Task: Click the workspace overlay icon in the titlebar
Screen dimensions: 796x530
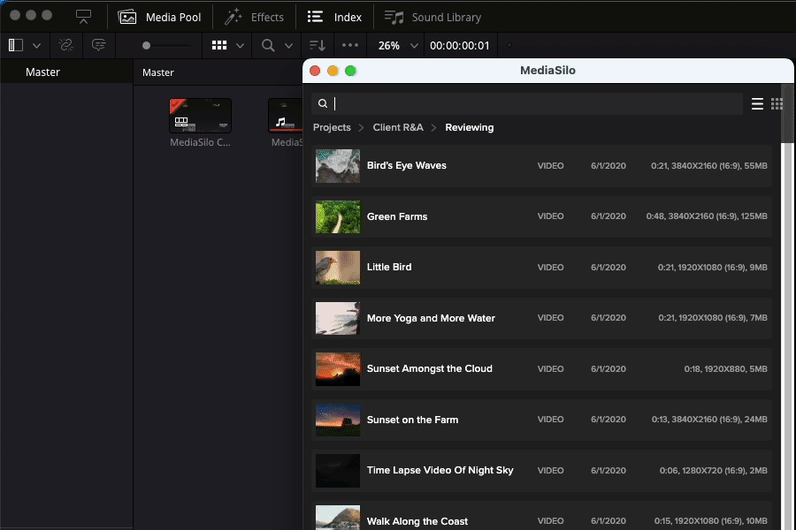Action: tap(83, 15)
